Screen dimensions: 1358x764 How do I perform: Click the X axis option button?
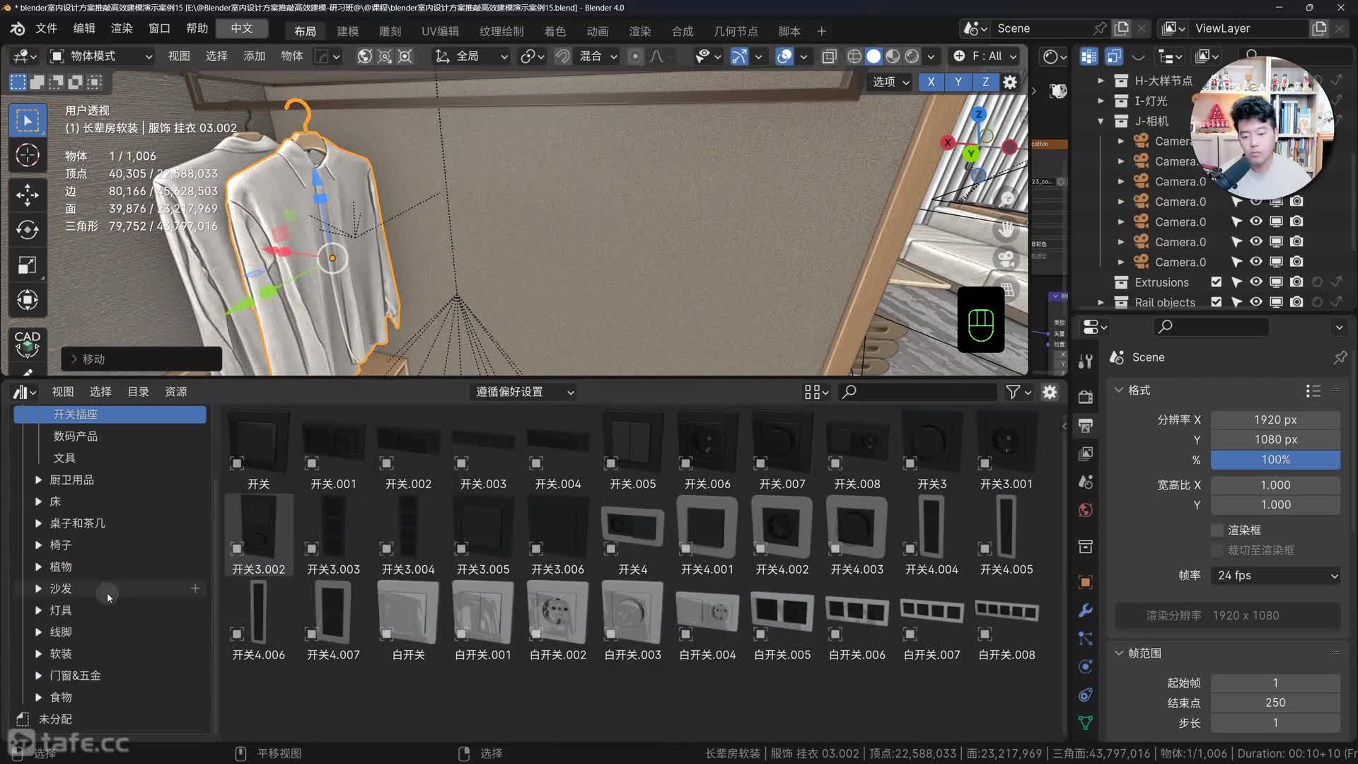coord(931,82)
